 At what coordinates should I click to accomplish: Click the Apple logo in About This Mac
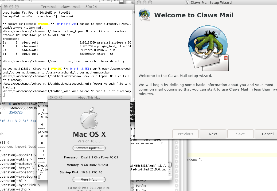89,118
